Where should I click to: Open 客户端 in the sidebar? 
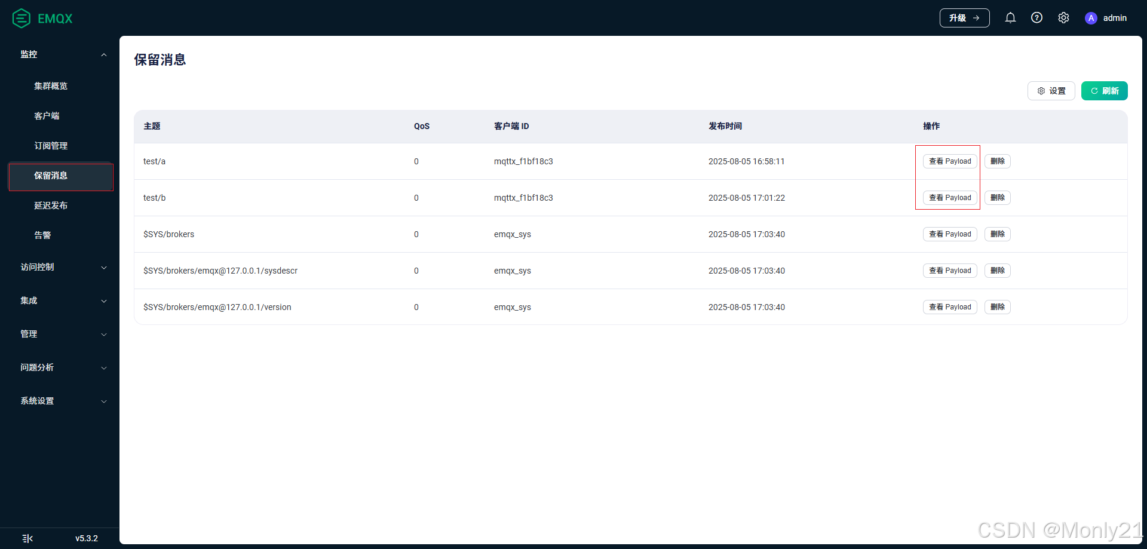point(47,116)
